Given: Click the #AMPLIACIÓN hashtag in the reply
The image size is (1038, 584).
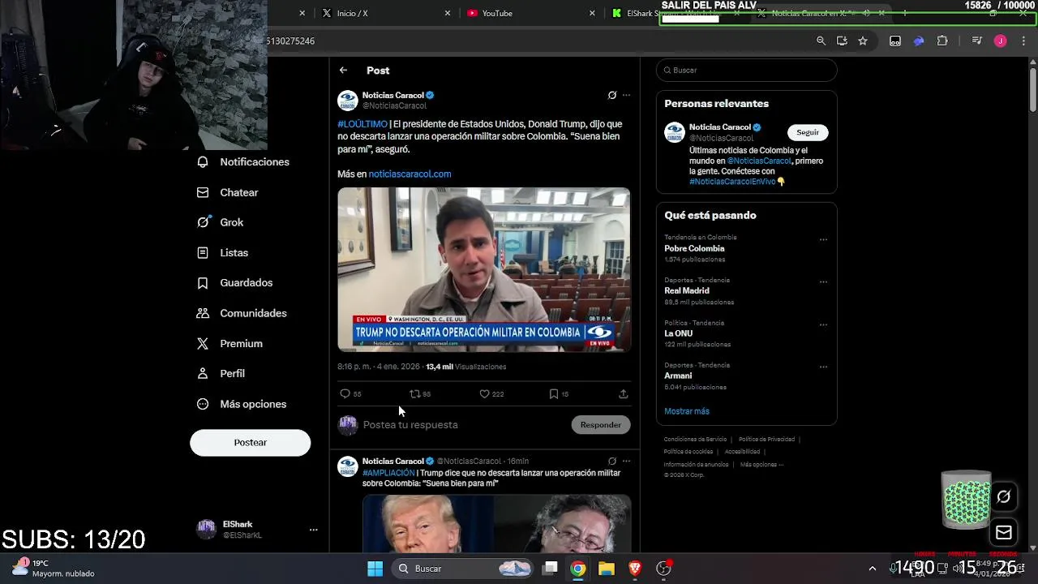Looking at the screenshot, I should 388,473.
